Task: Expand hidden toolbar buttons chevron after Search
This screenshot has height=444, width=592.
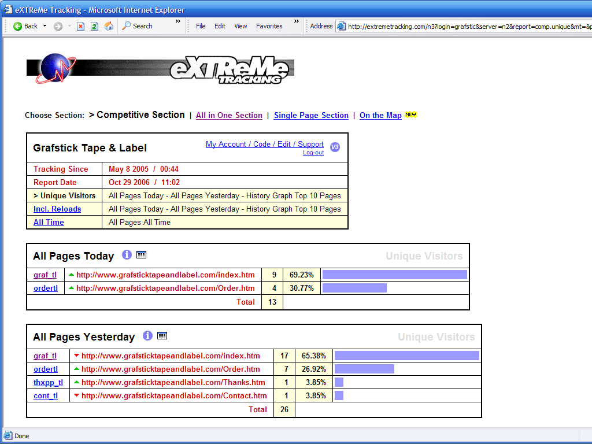Action: coord(178,22)
